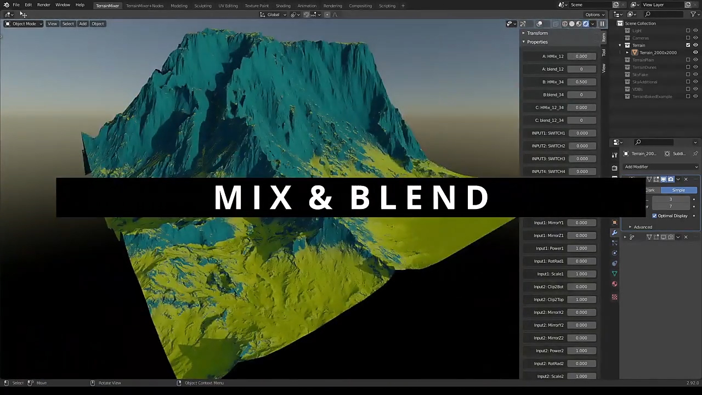
Task: Toggle edit mode icon on second modifier
Action: point(656,237)
